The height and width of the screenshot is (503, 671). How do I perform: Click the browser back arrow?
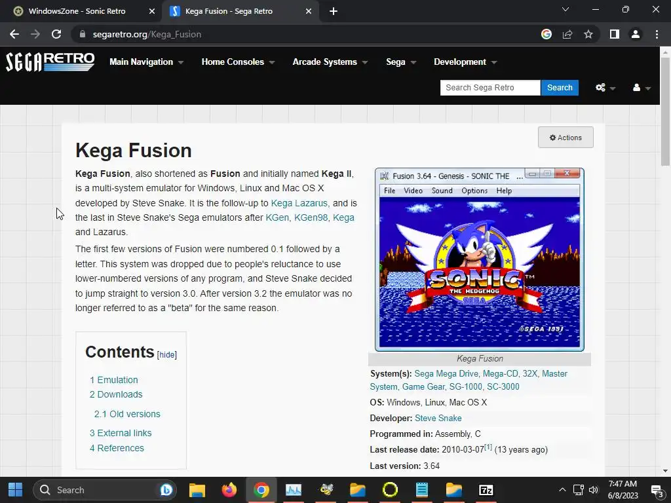click(x=14, y=34)
